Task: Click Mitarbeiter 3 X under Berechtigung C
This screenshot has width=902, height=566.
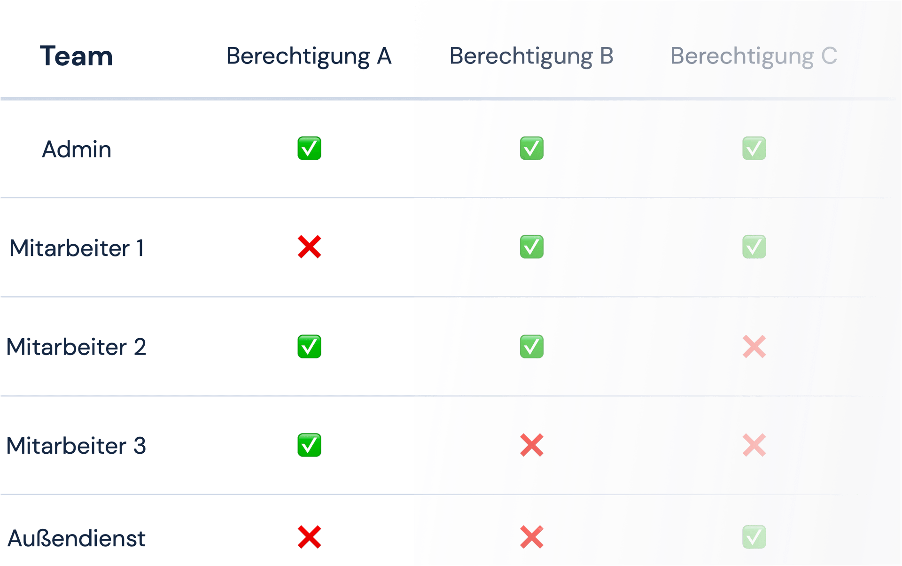Action: point(754,445)
